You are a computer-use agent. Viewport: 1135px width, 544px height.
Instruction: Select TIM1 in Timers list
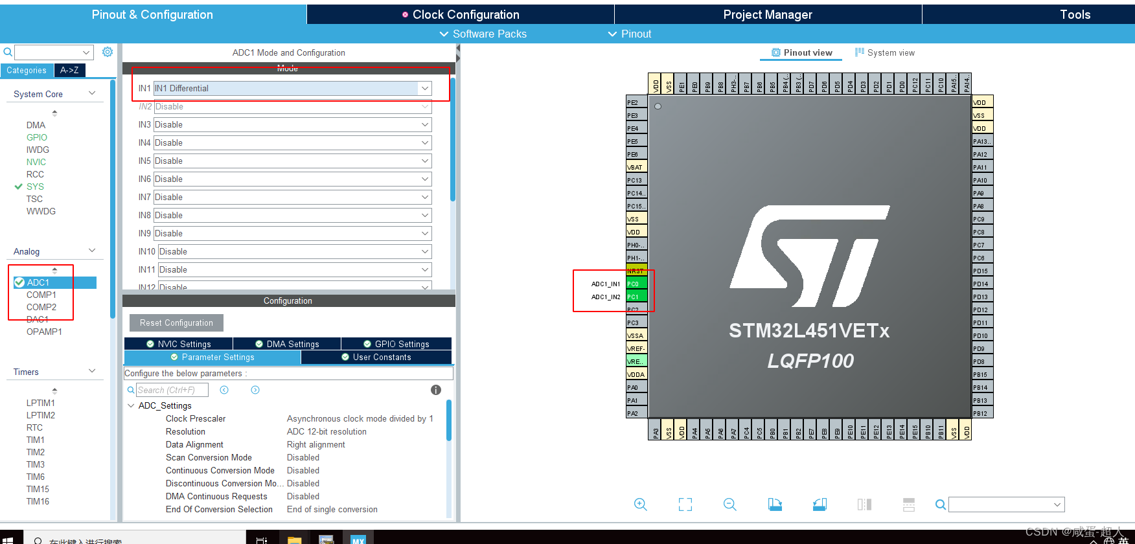(36, 440)
